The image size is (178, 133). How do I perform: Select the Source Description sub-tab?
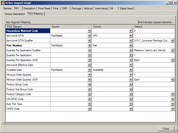coord(15,14)
